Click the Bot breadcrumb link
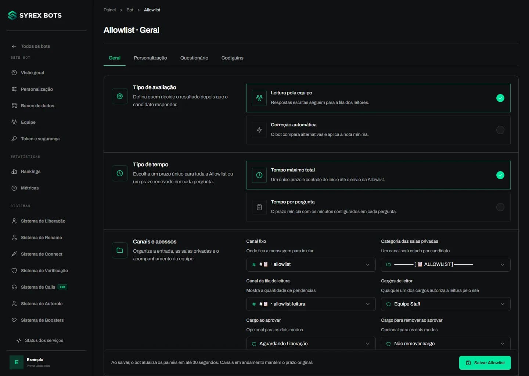529x376 pixels. [x=130, y=10]
